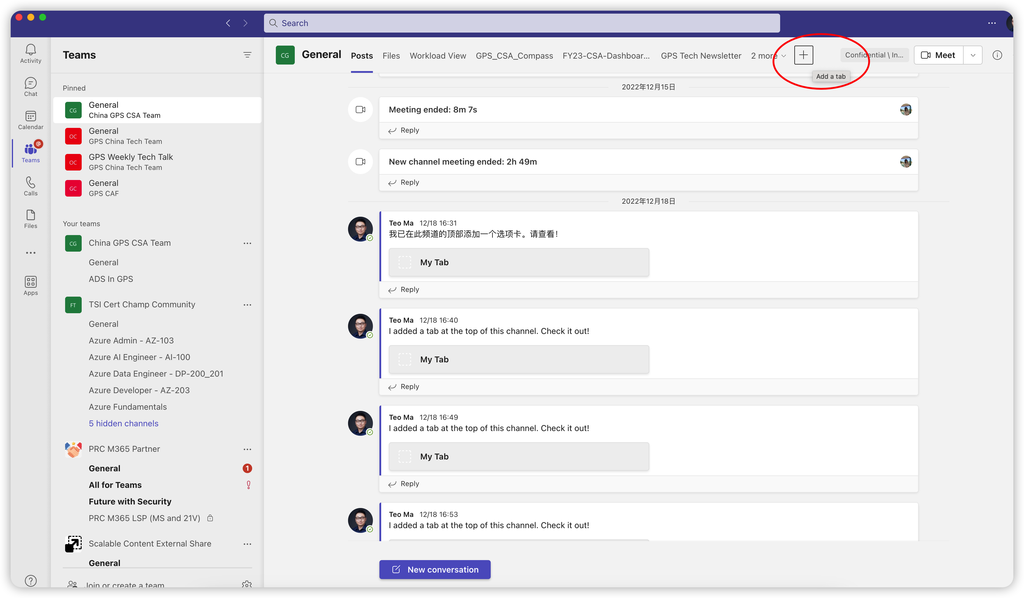Open Chat from the sidebar
The image size is (1024, 598).
[x=30, y=87]
